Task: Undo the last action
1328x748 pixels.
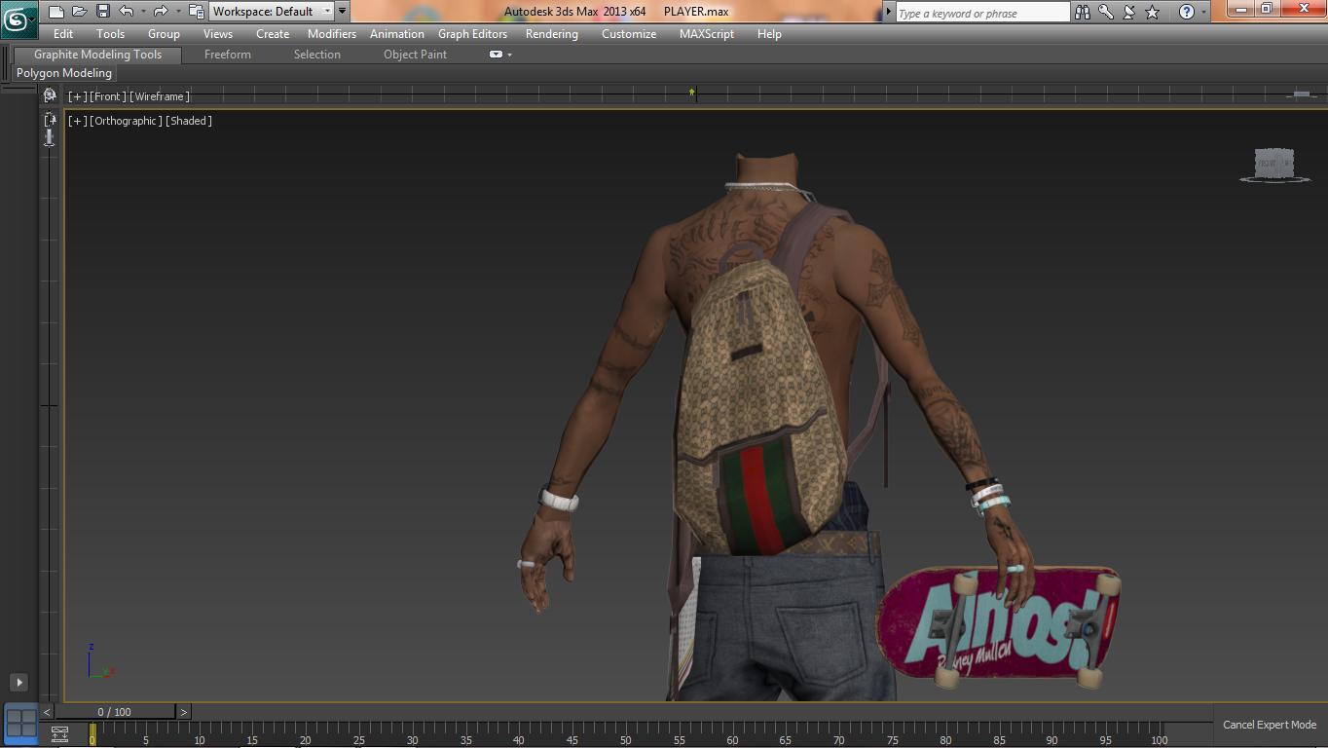Action: click(x=127, y=12)
